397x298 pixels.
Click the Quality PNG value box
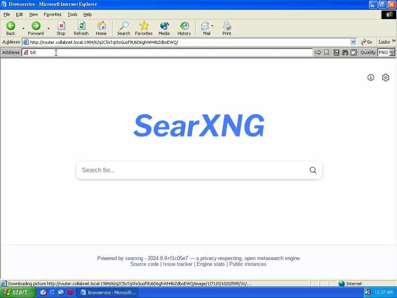[x=383, y=52]
